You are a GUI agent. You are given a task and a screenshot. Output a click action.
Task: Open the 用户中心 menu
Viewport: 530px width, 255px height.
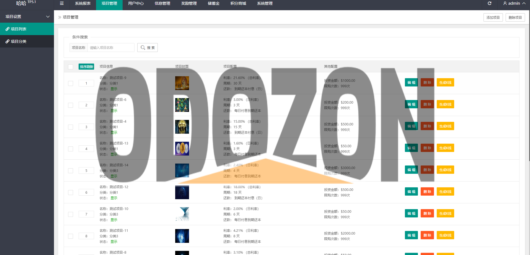(x=136, y=3)
